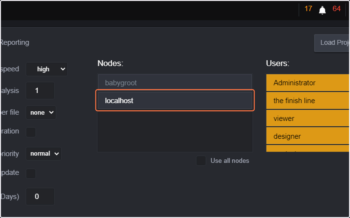Image resolution: width=350 pixels, height=218 pixels.
Task: Enable the Use all nodes checkbox
Action: click(201, 161)
